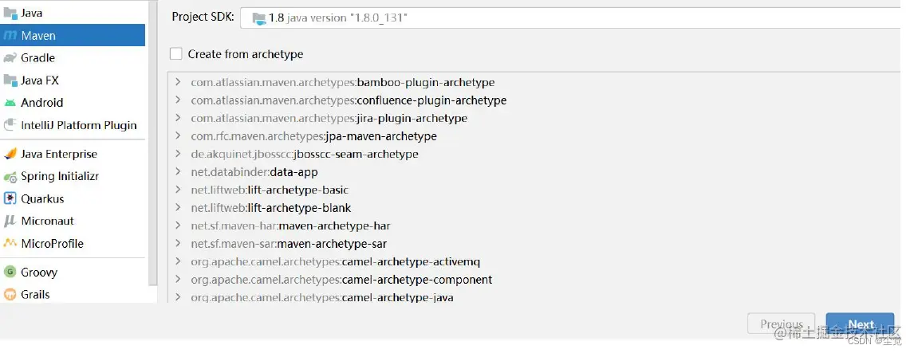The height and width of the screenshot is (353, 914).
Task: Click the Spring Initializr icon
Action: click(x=10, y=177)
